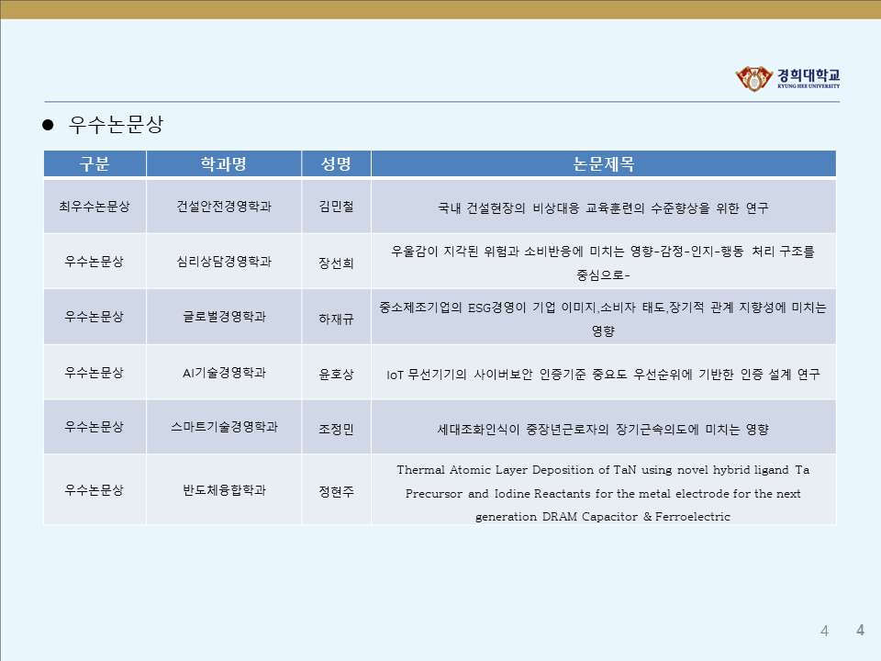The image size is (881, 661).
Task: Click the IoT 무선기기 paper title cell
Action: 603,375
